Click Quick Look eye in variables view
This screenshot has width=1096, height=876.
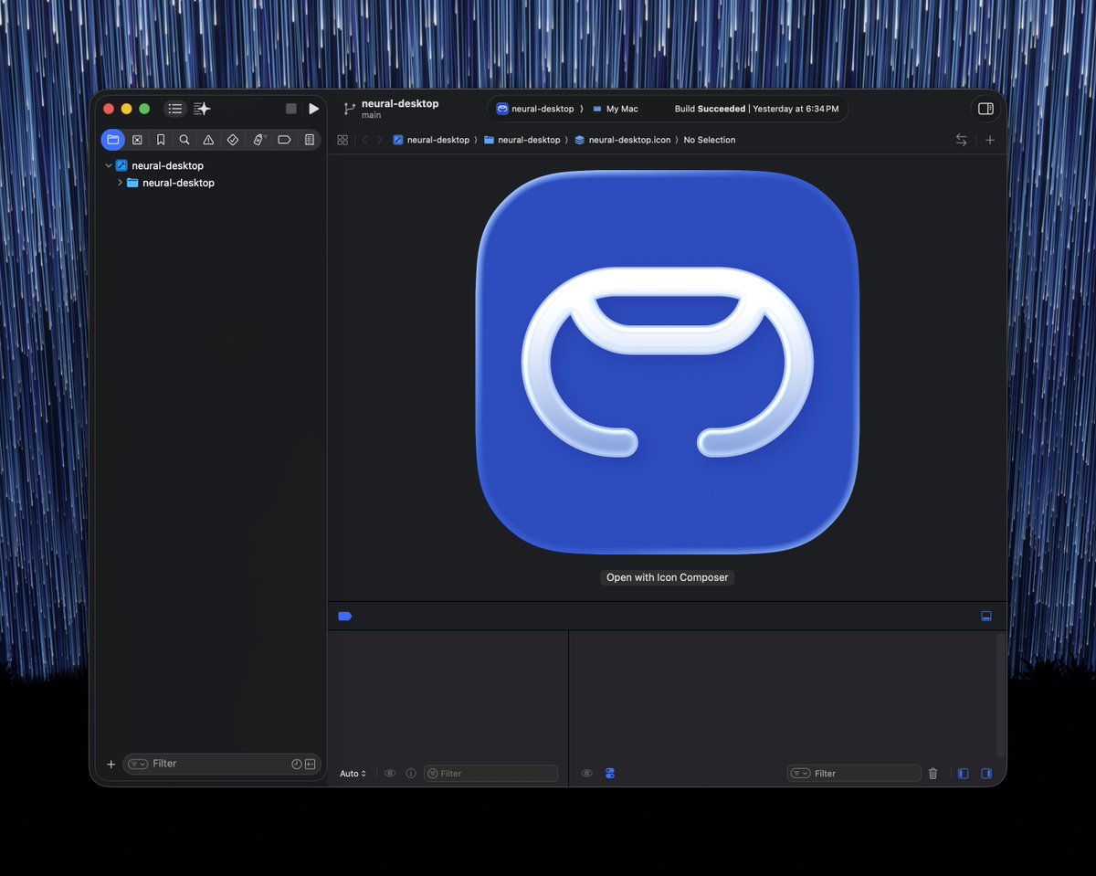pos(390,774)
